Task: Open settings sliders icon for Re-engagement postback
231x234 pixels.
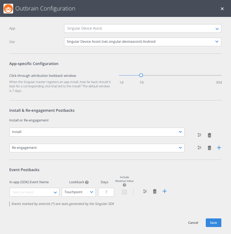Action: 199,148
